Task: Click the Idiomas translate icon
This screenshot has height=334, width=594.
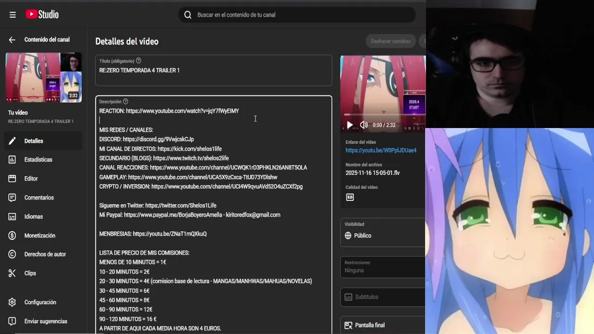Action: pos(12,217)
